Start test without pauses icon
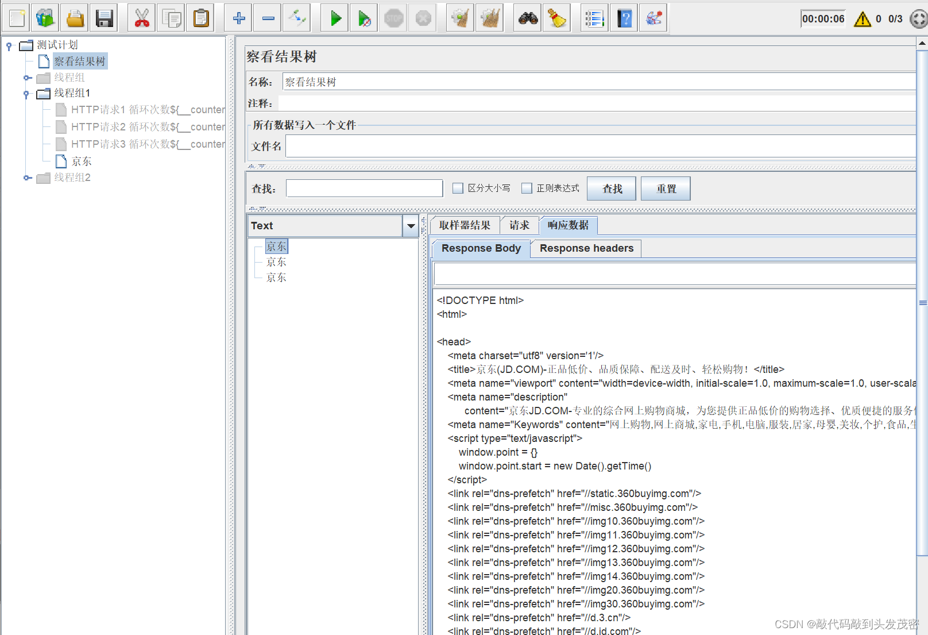 365,18
